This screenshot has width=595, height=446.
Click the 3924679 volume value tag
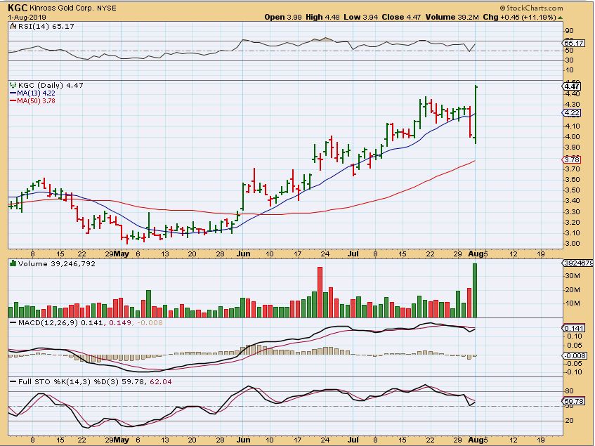578,263
